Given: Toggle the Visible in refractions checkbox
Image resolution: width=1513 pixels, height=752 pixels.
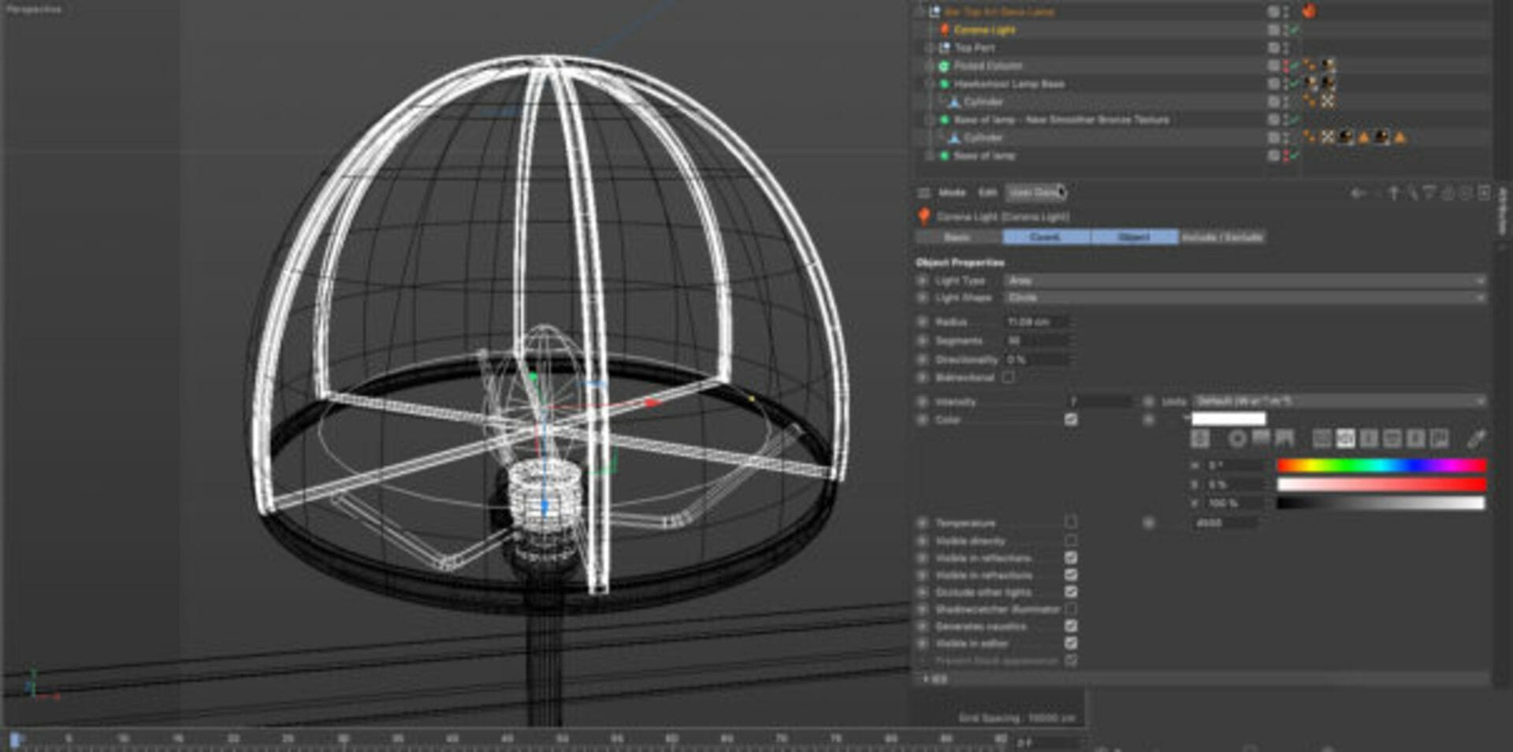Looking at the screenshot, I should coord(1071,575).
